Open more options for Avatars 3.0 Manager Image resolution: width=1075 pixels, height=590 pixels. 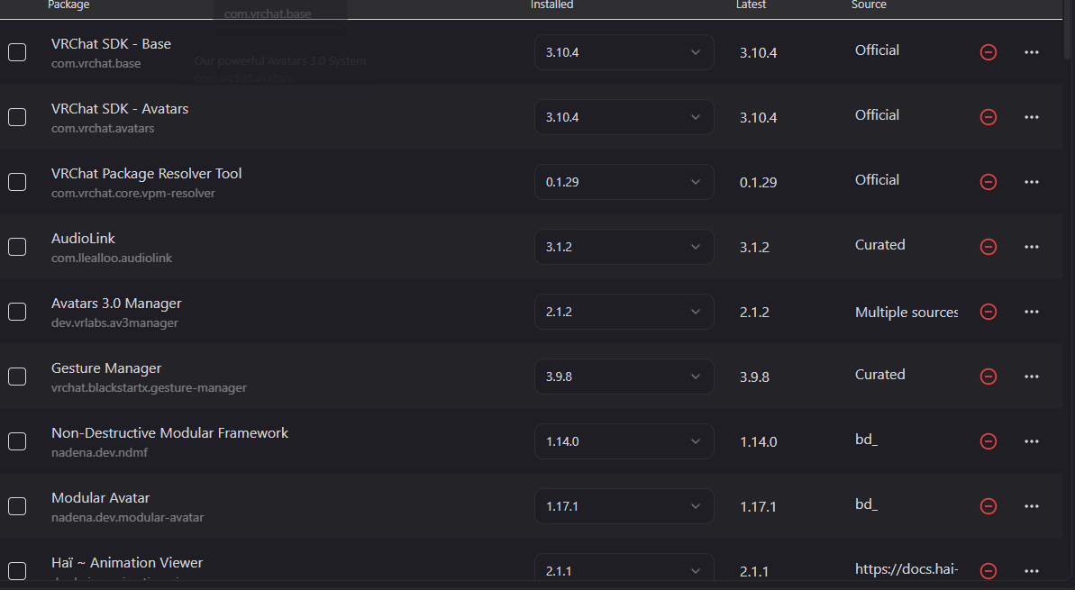(x=1031, y=312)
